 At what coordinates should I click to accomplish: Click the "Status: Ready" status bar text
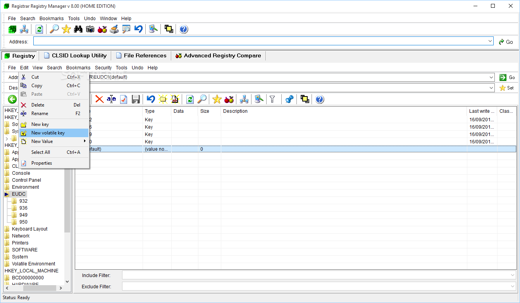[x=16, y=298]
